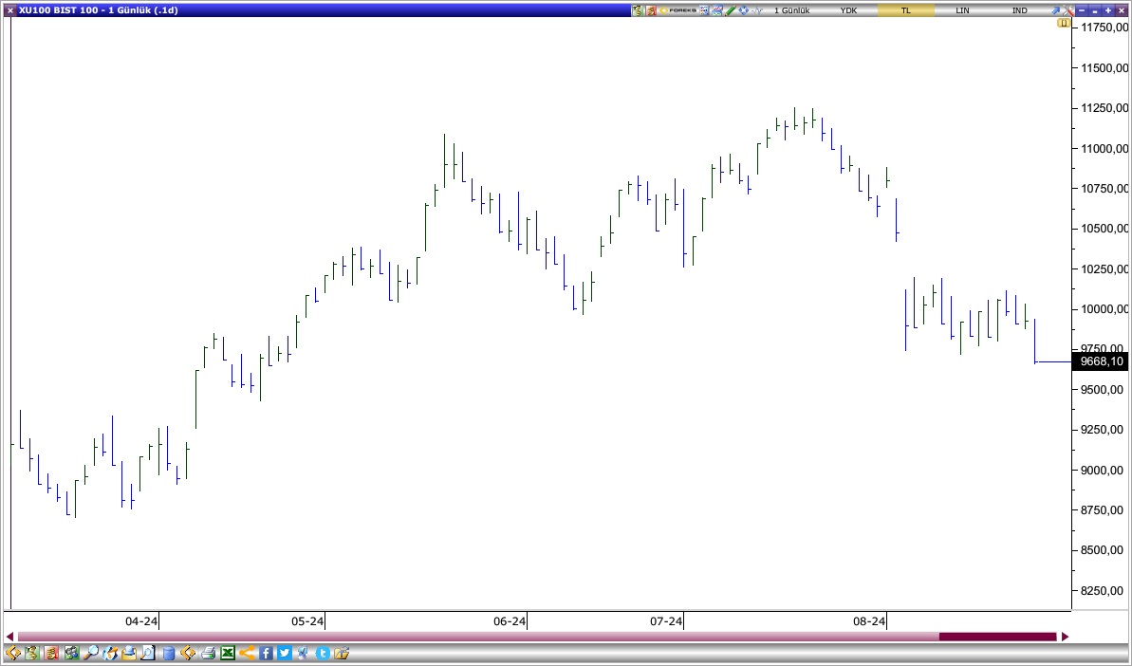Open the 1 Günlük period dropdown

click(791, 9)
